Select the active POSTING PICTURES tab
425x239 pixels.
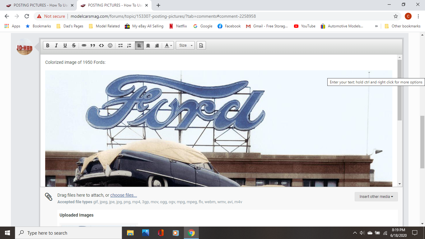[114, 5]
